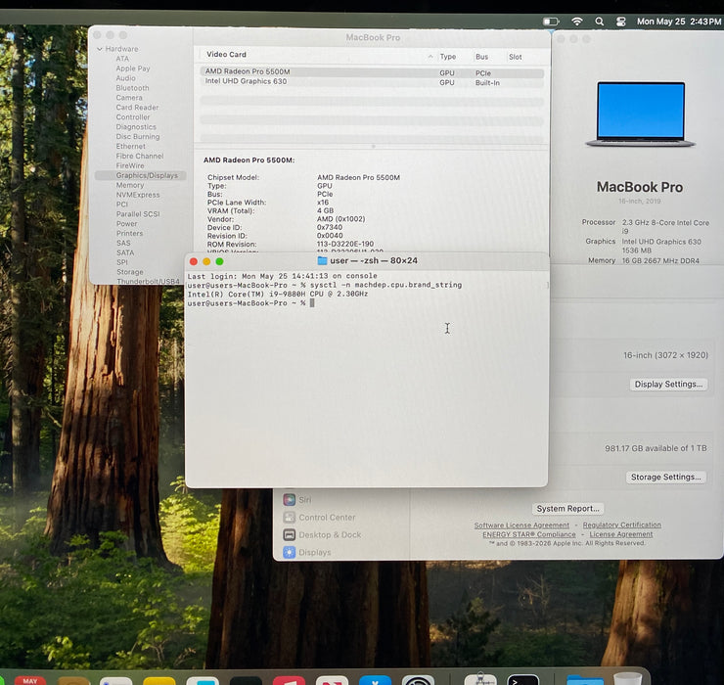Select Apple Pay in the hardware list
Image resolution: width=724 pixels, height=685 pixels.
(133, 68)
